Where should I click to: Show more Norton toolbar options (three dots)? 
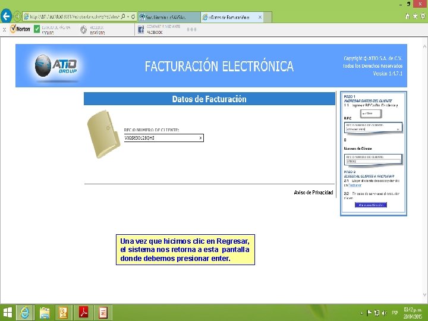point(191,29)
